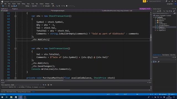The image size is (177, 99).
Task: Open Show output from Build dropdown
Action: (x=25, y=85)
